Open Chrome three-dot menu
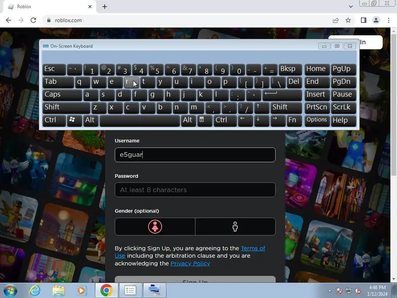 388,20
